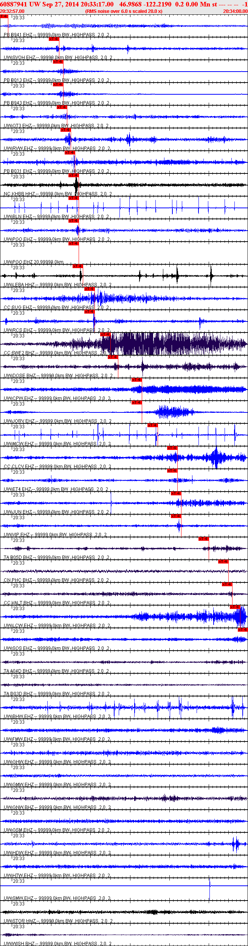Screen dimensions: 248x946
Task: Select the UW GSM EHZ station label
Action: click(x=57, y=830)
